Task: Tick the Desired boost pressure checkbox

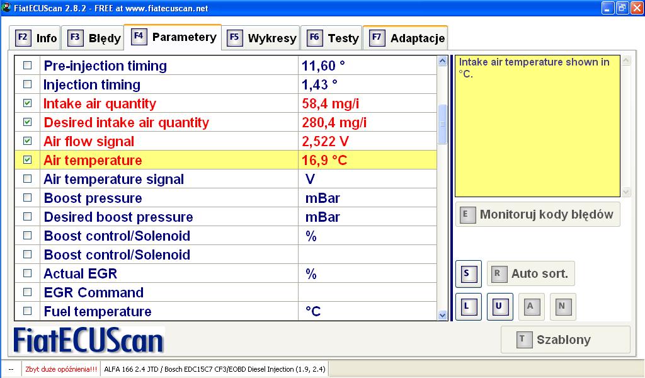Action: point(28,217)
